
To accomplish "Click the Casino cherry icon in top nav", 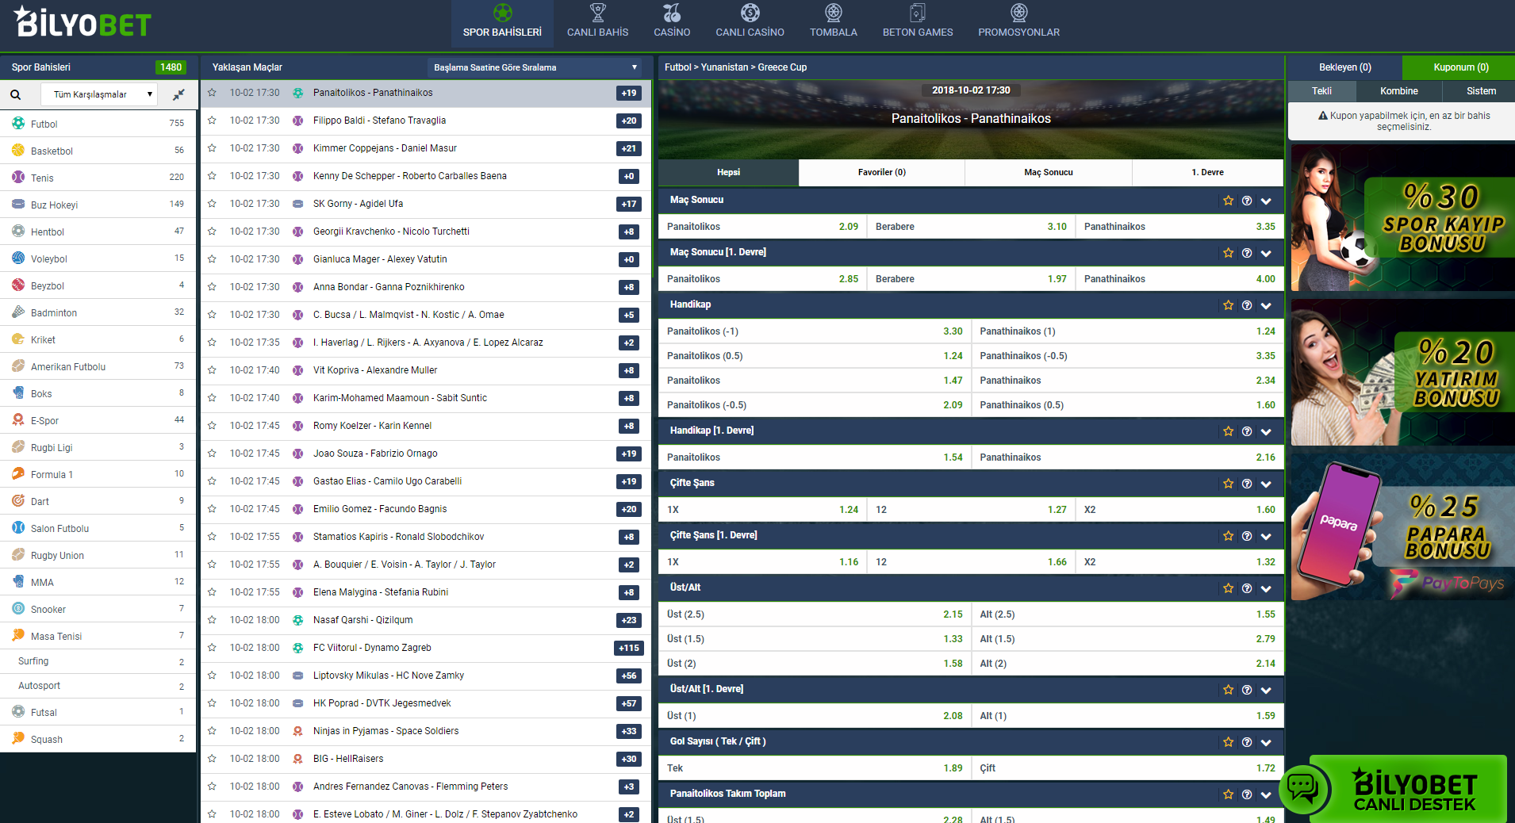I will click(671, 13).
